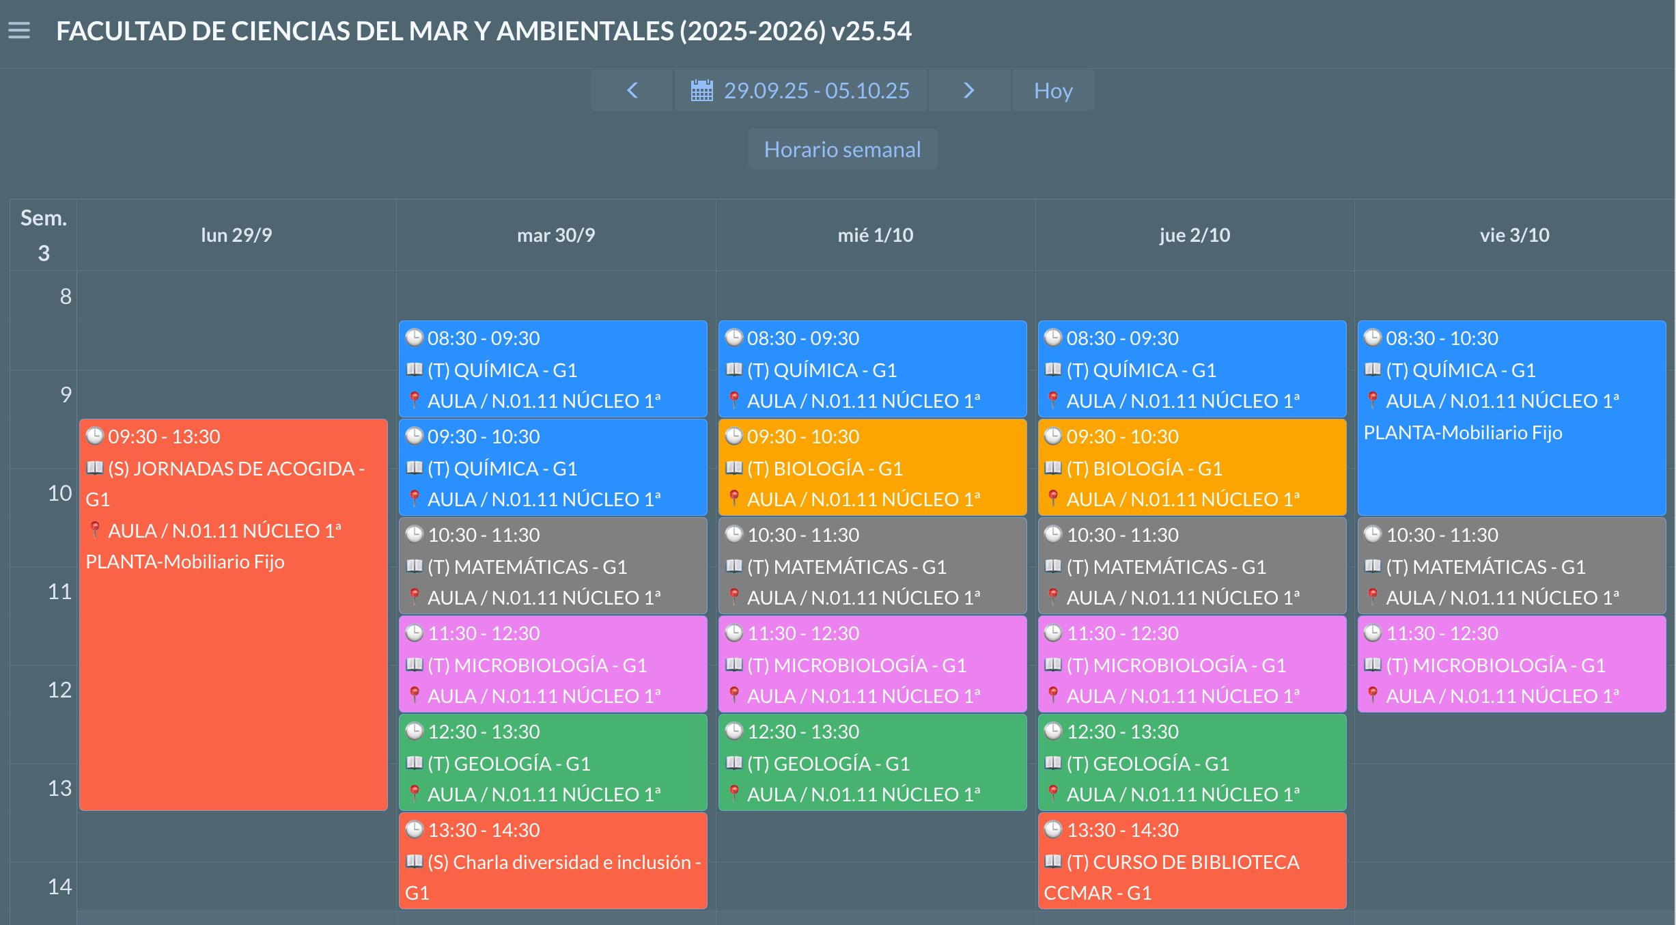Screen dimensions: 1676x925
Task: Click clock icon on Monday Jornadas de Acogida
Action: 94,436
